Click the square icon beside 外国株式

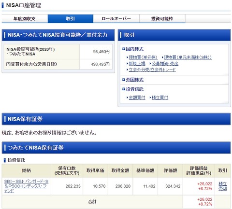(124, 80)
